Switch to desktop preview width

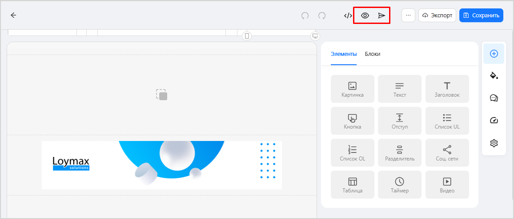(315, 36)
